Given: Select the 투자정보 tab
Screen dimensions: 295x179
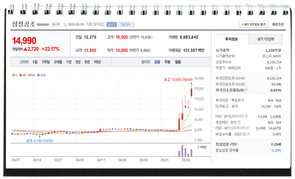Looking at the screenshot, I should [x=231, y=39].
